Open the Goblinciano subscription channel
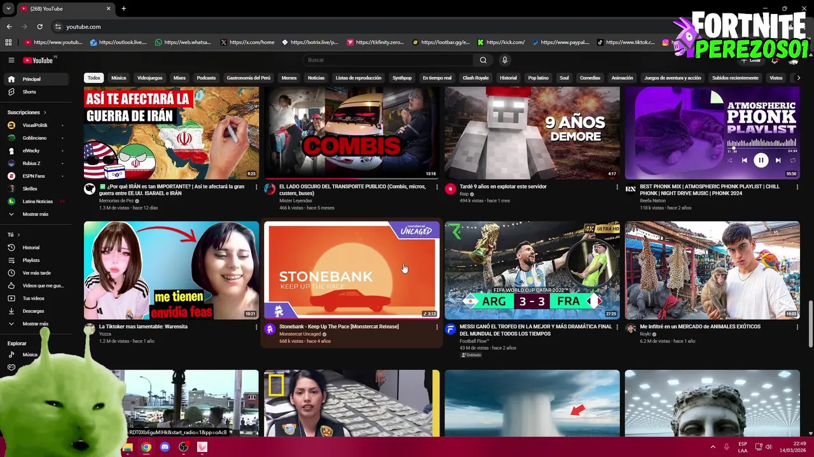814x457 pixels. (x=34, y=138)
